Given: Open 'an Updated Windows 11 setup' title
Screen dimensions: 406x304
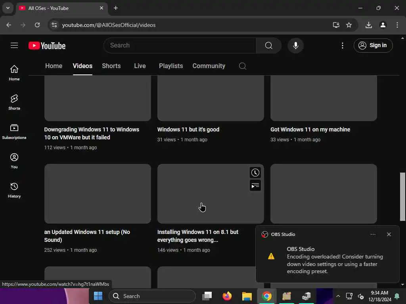Looking at the screenshot, I should (87, 236).
